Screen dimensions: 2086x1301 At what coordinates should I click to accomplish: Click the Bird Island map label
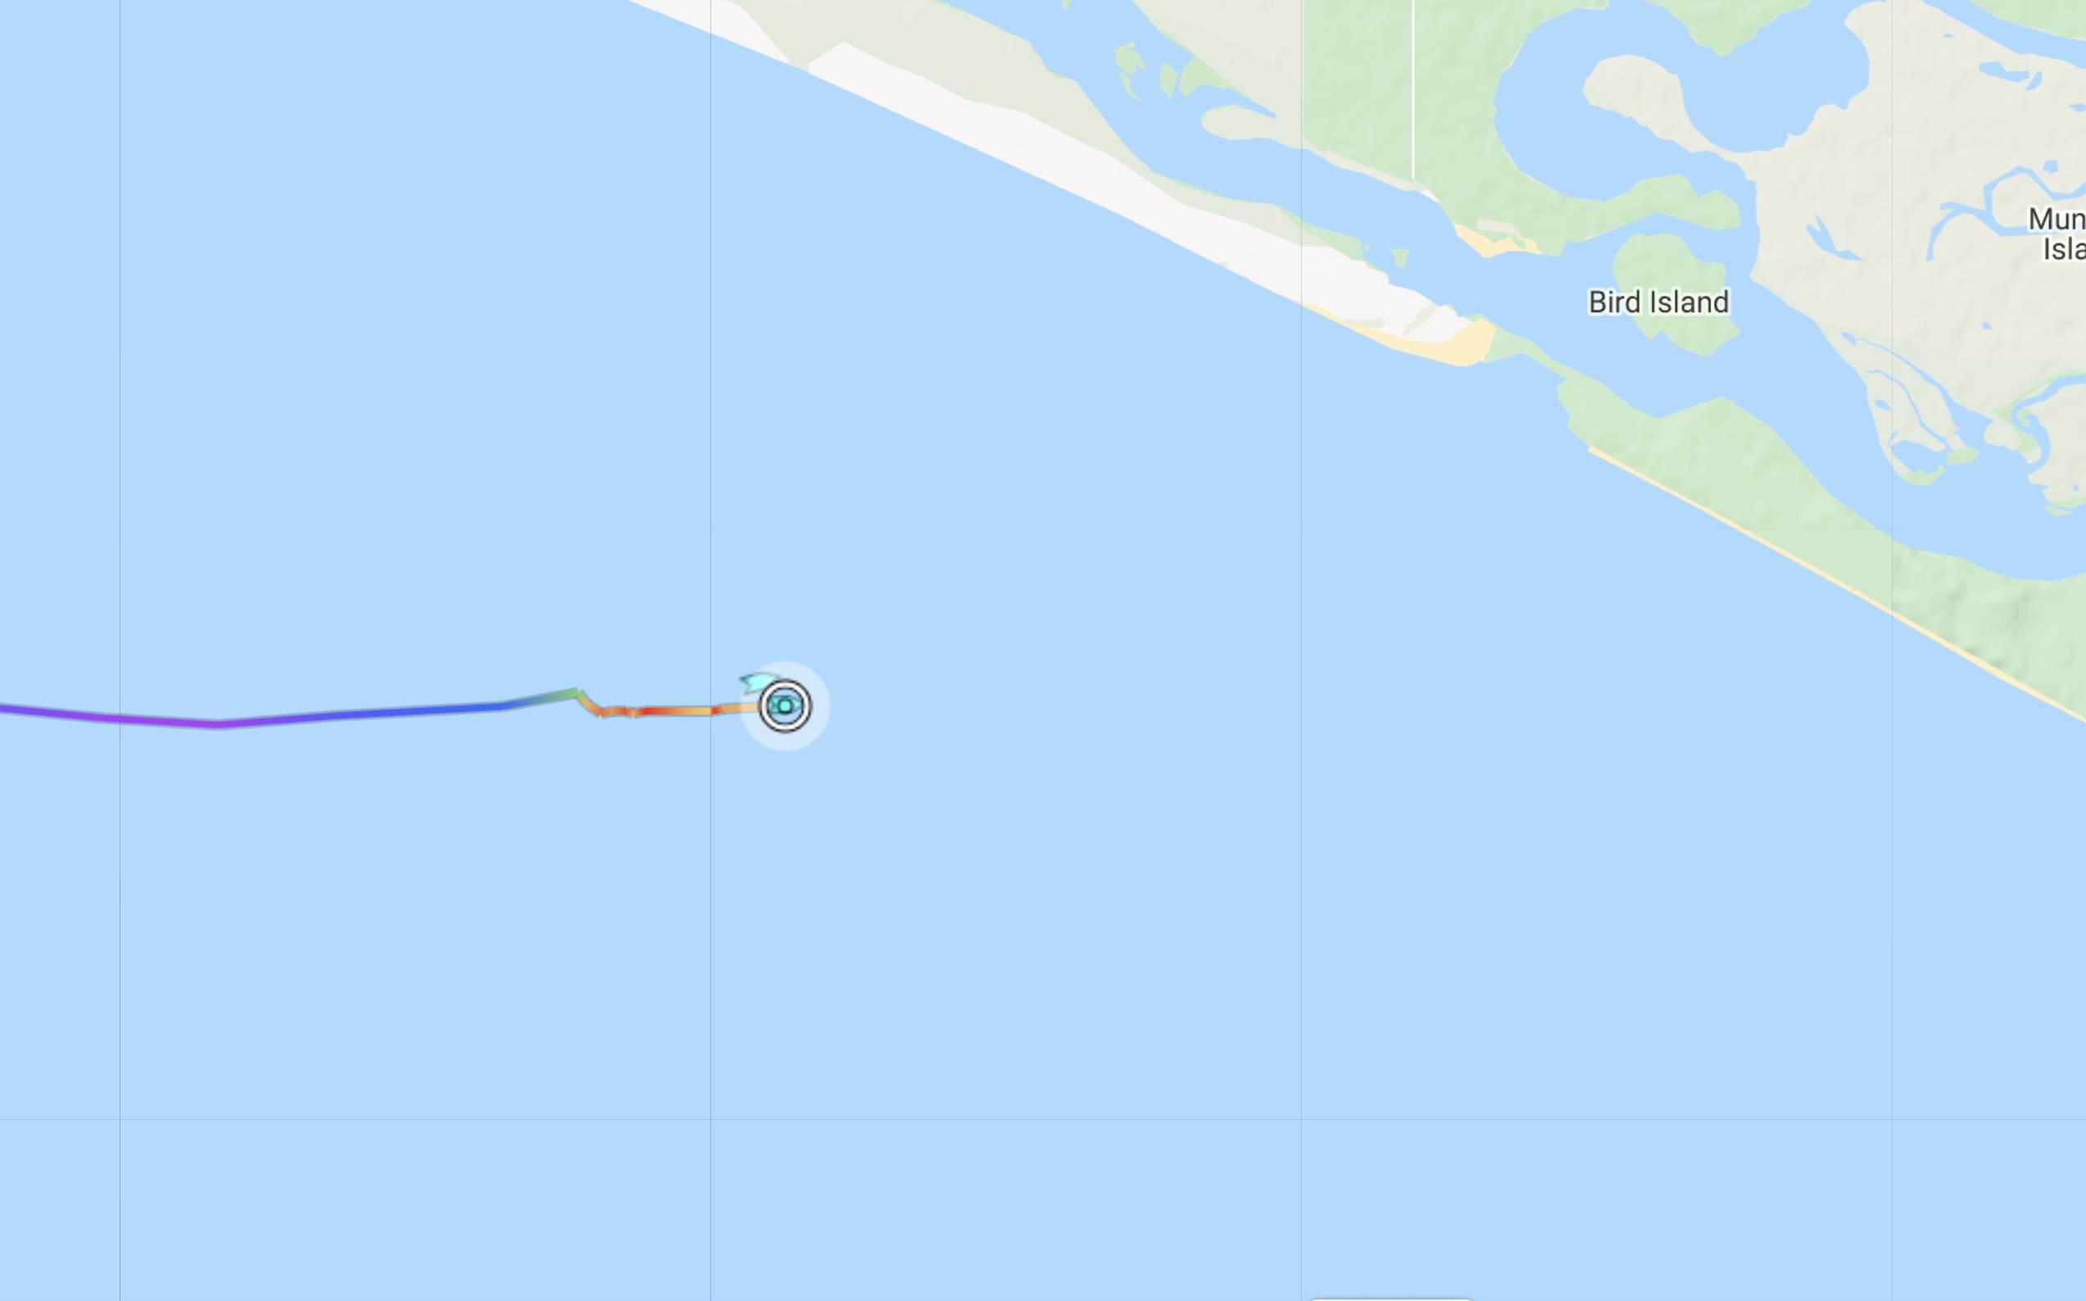pyautogui.click(x=1658, y=302)
